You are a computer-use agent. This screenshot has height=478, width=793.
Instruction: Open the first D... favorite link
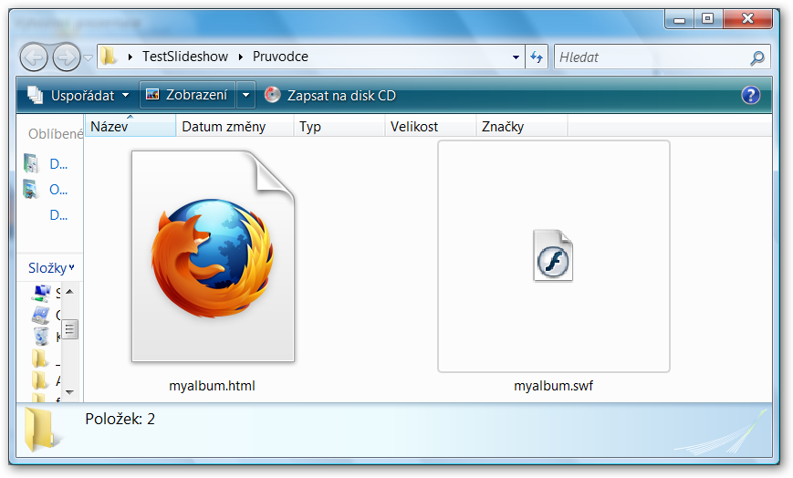click(58, 164)
